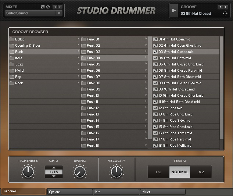Set tempo to 1/2 half time
The image size is (233, 196).
click(158, 172)
